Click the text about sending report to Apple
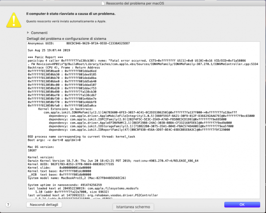 66,21
